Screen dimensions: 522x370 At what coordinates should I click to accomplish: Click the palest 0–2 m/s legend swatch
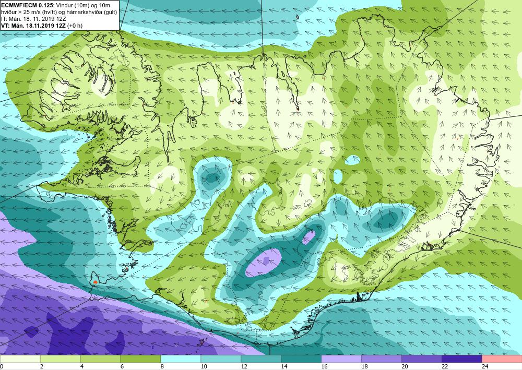click(20, 359)
